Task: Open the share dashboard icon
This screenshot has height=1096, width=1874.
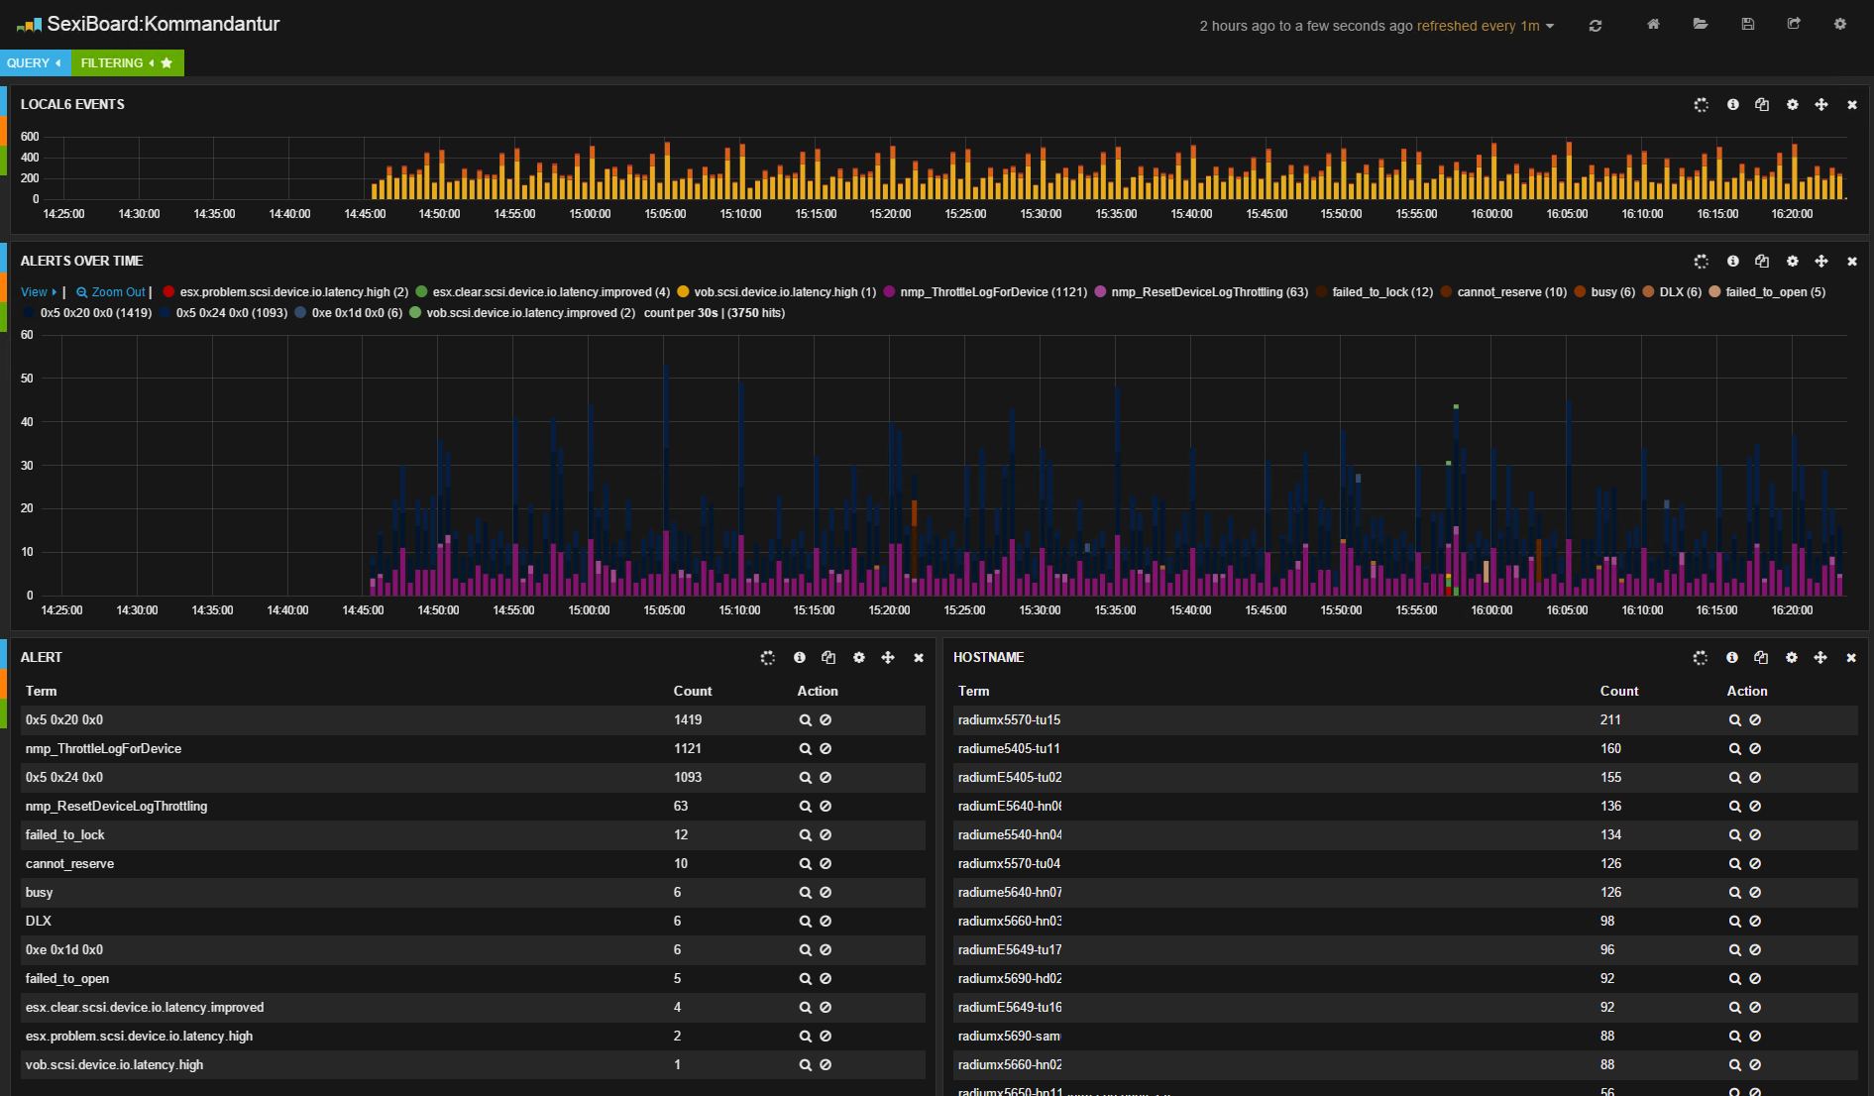Action: coord(1794,24)
